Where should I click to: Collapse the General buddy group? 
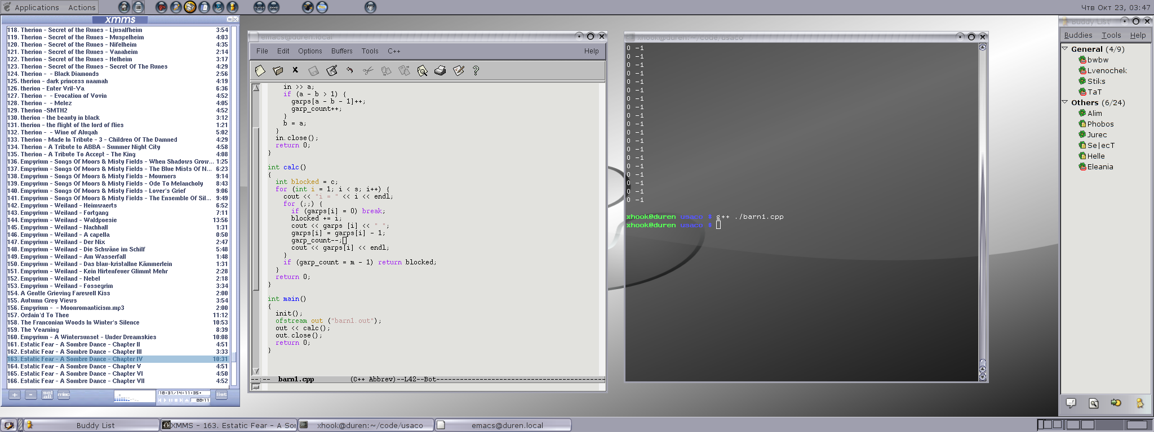tap(1065, 49)
